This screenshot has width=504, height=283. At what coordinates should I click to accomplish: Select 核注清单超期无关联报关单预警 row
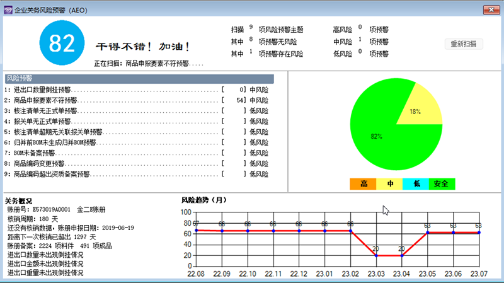pos(136,132)
